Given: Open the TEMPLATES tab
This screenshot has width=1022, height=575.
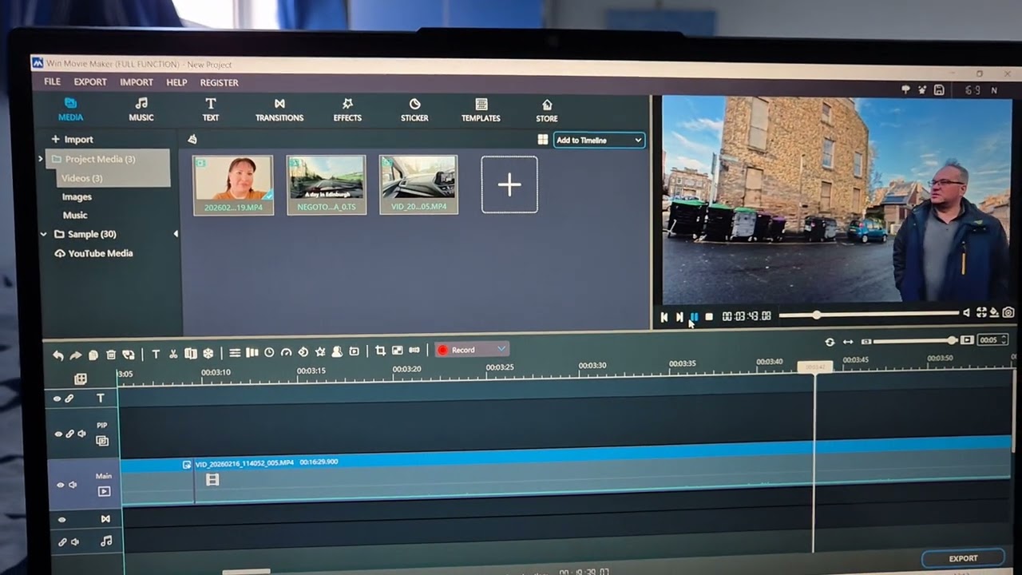Looking at the screenshot, I should [x=481, y=110].
